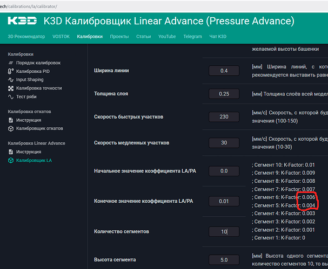
Task: Open the Калибровщик откатов sidebar link
Action: (39, 128)
